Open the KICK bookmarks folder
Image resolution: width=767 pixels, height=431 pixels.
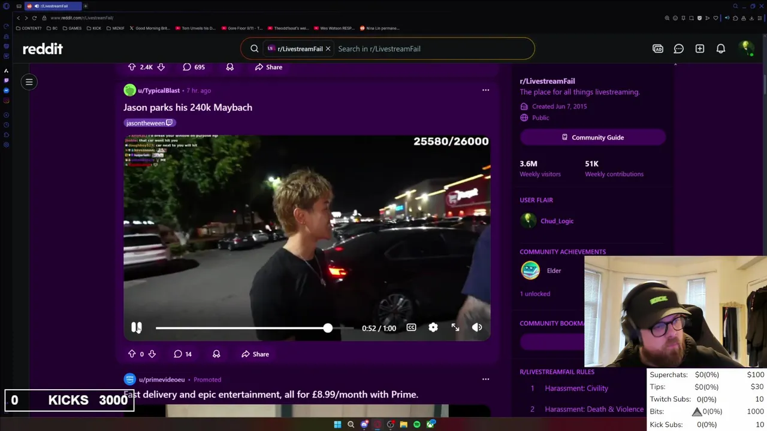click(x=94, y=28)
